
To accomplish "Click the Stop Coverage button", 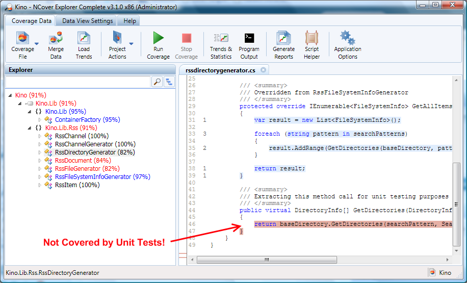I will (x=187, y=45).
